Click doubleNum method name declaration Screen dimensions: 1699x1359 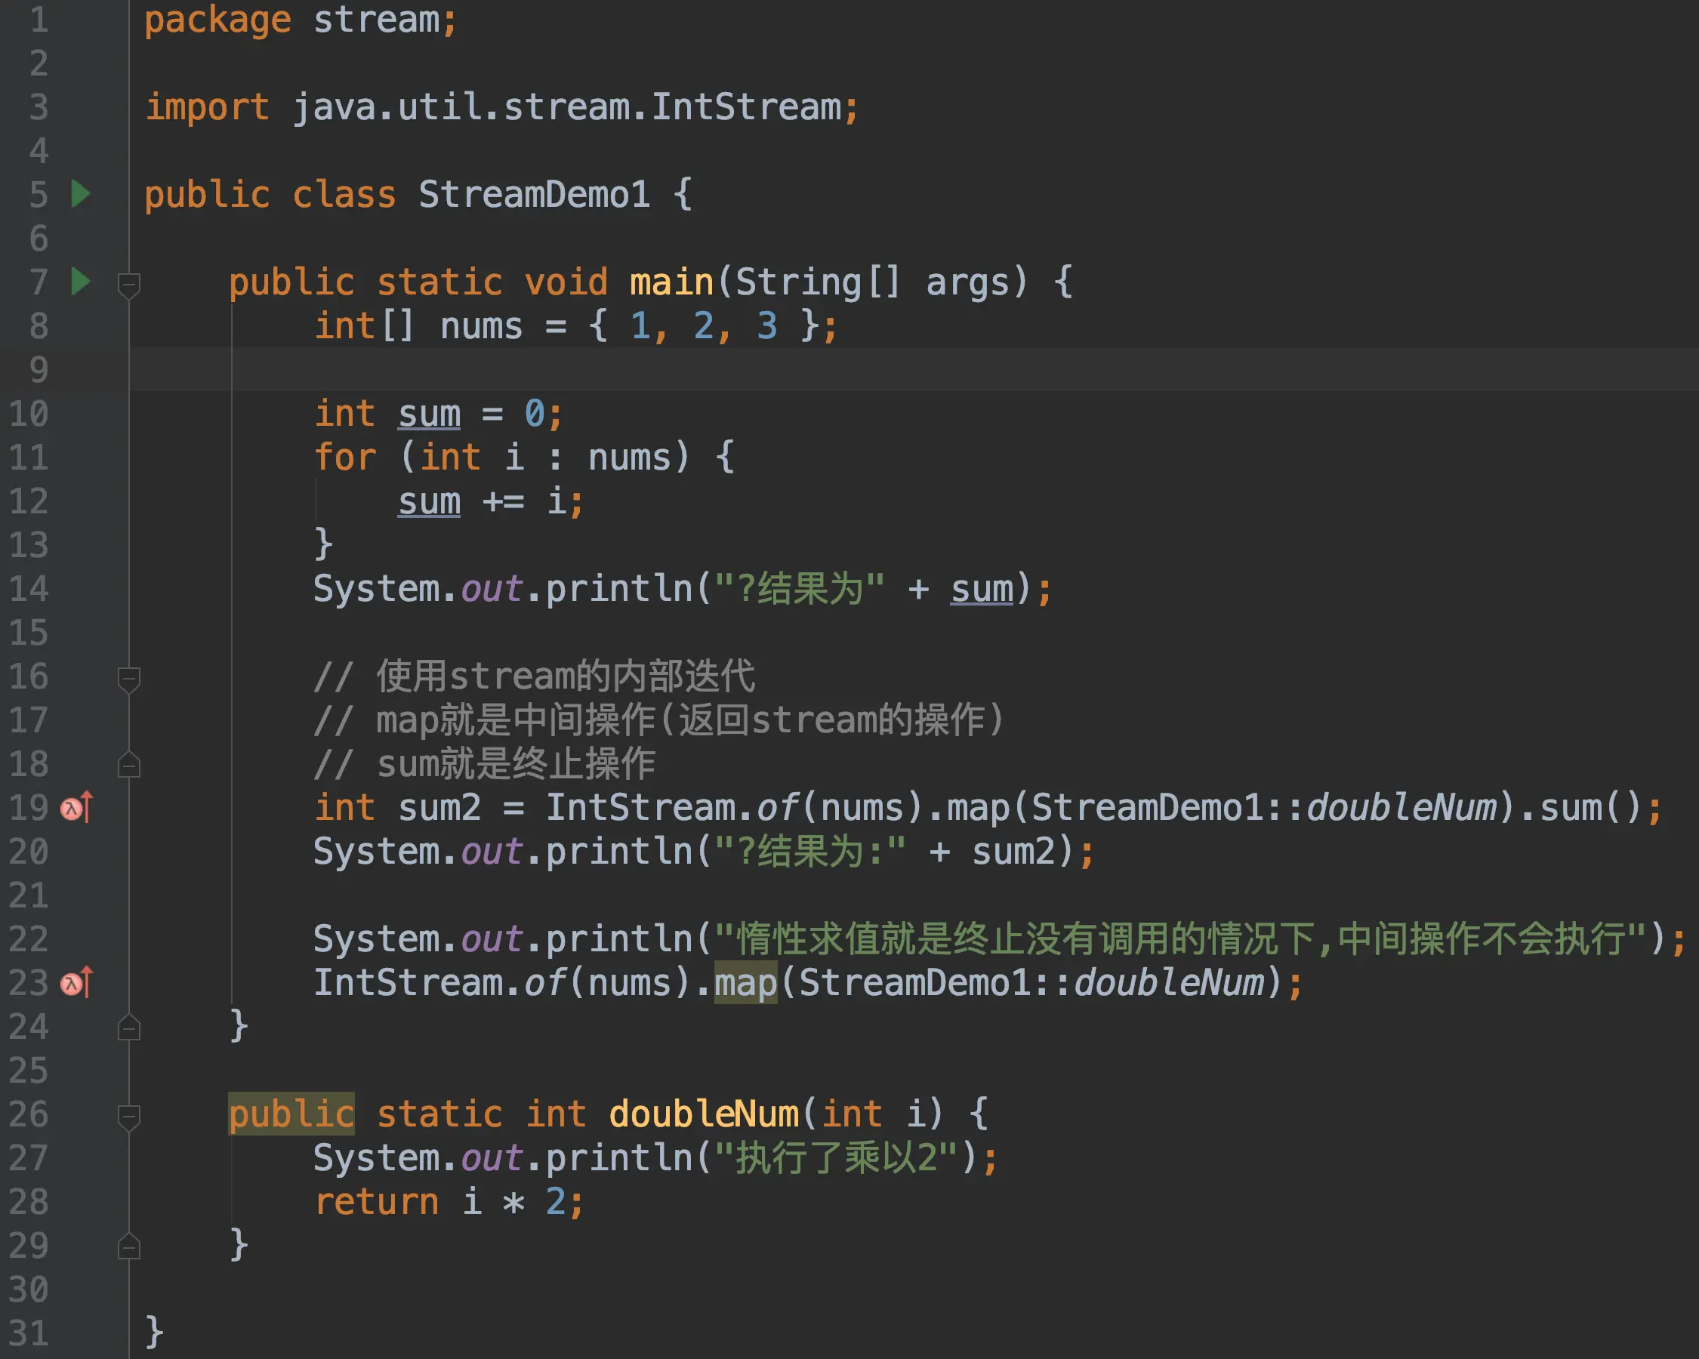click(x=704, y=1114)
